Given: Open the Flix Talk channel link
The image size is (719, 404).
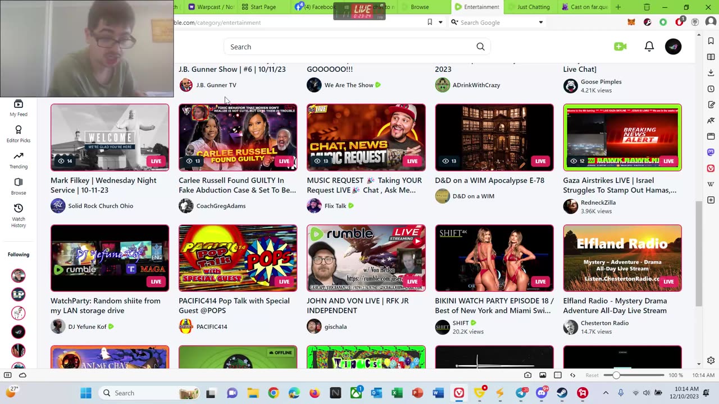Looking at the screenshot, I should [335, 206].
